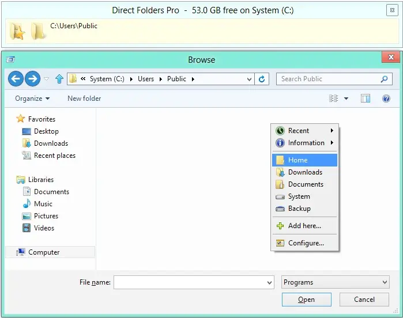Click the address bar overflow chevrons

tap(83, 78)
